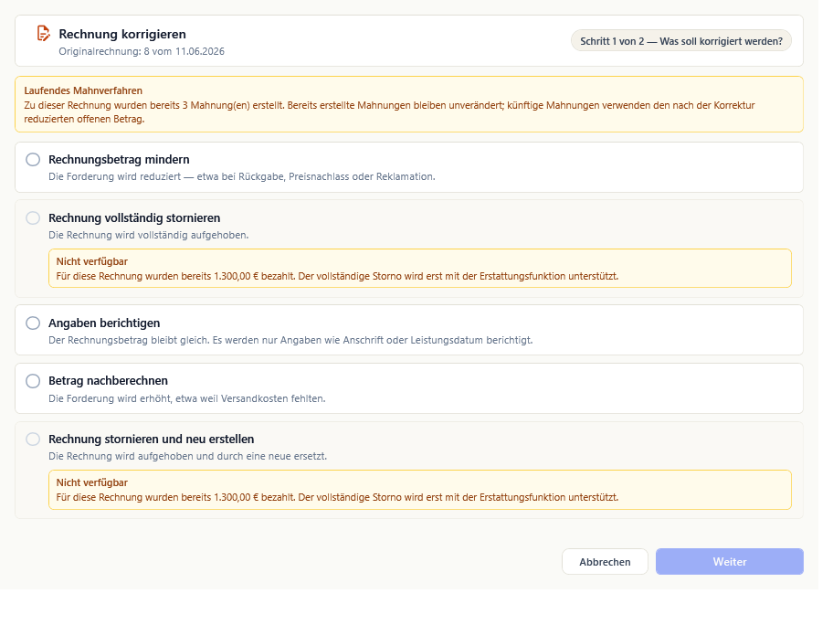
Task: Select the 'Rechnungsbetrag mindern' radio button
Action: [33, 159]
